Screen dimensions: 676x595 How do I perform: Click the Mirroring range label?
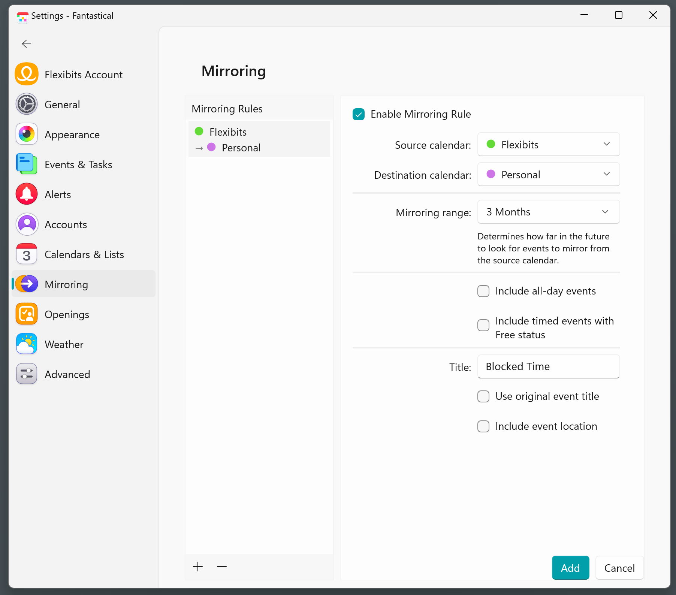434,212
